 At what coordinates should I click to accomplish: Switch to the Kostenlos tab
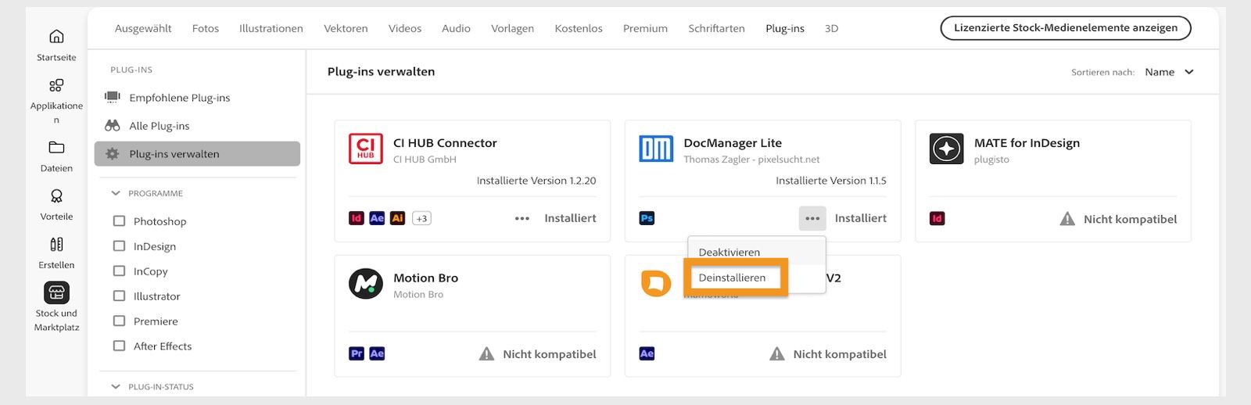pos(579,28)
